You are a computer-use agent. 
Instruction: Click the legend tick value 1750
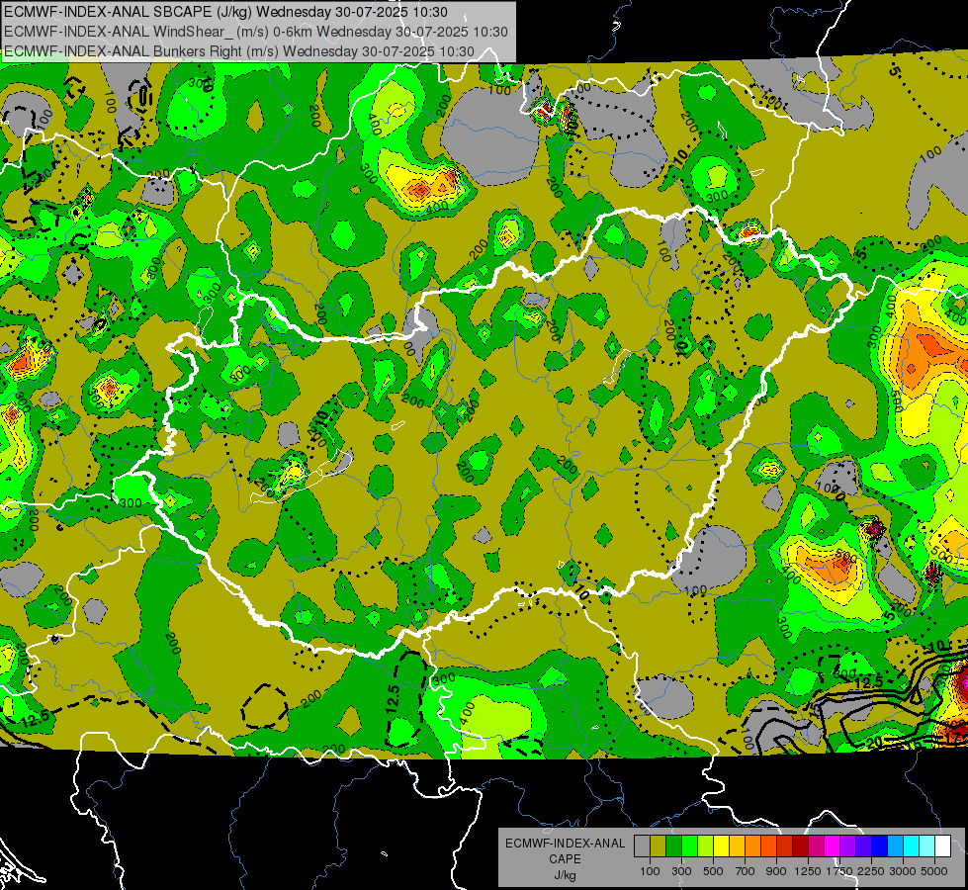tap(839, 871)
